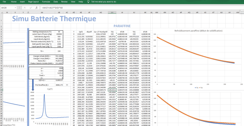Click the '!!!' cell next to price
Image resolution: width=244 pixels, height=126 pixels.
pos(67,85)
